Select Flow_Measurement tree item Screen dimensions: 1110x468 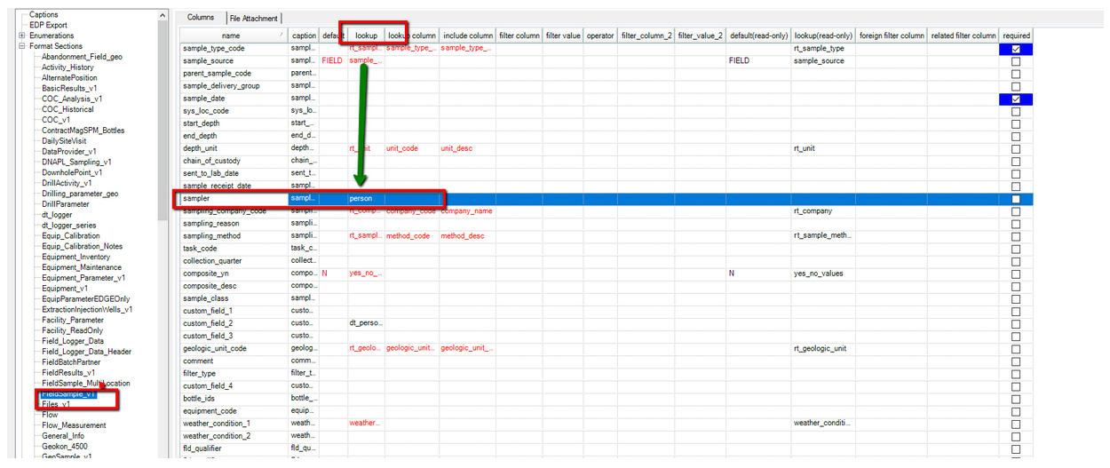[x=74, y=425]
